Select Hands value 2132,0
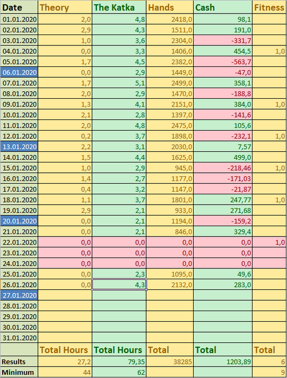This screenshot has height=378, width=287. [x=170, y=285]
